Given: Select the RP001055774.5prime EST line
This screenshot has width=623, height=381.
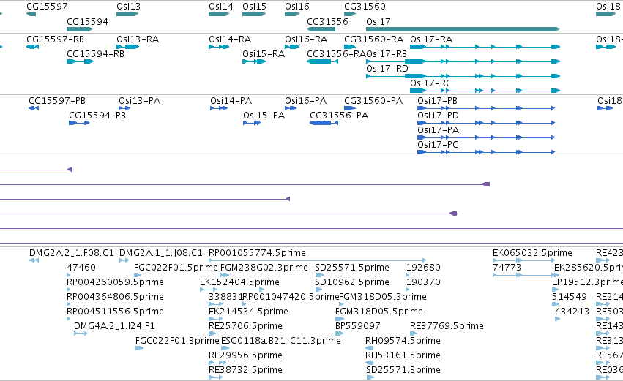Looking at the screenshot, I should (317, 260).
